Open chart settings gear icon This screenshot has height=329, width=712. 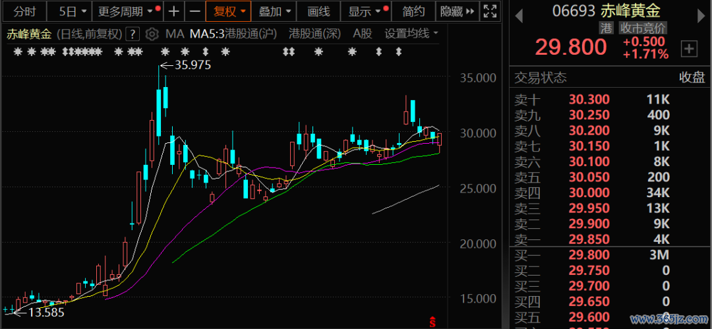pyautogui.click(x=152, y=34)
